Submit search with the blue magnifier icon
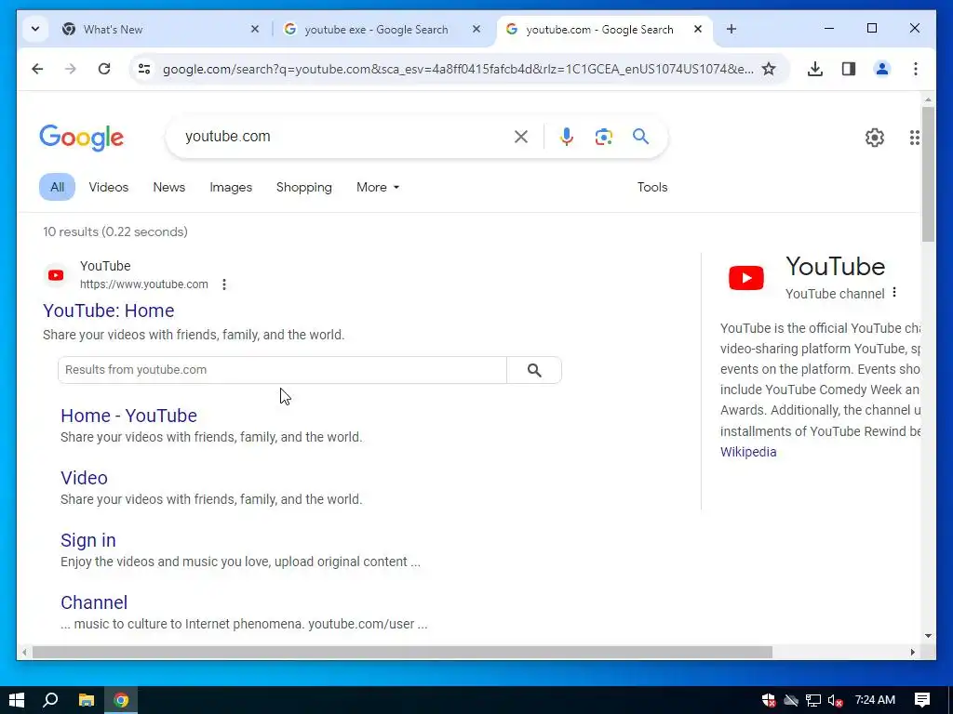Screen dimensions: 953x714 pos(640,137)
